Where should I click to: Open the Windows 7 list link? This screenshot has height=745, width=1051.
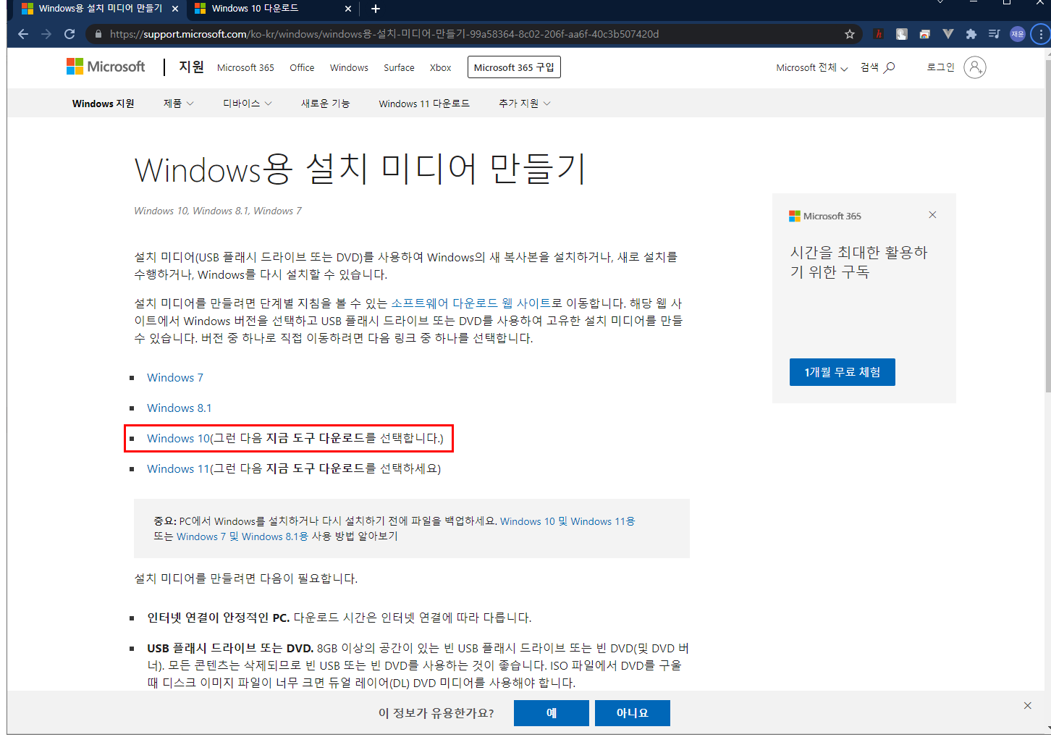point(175,377)
